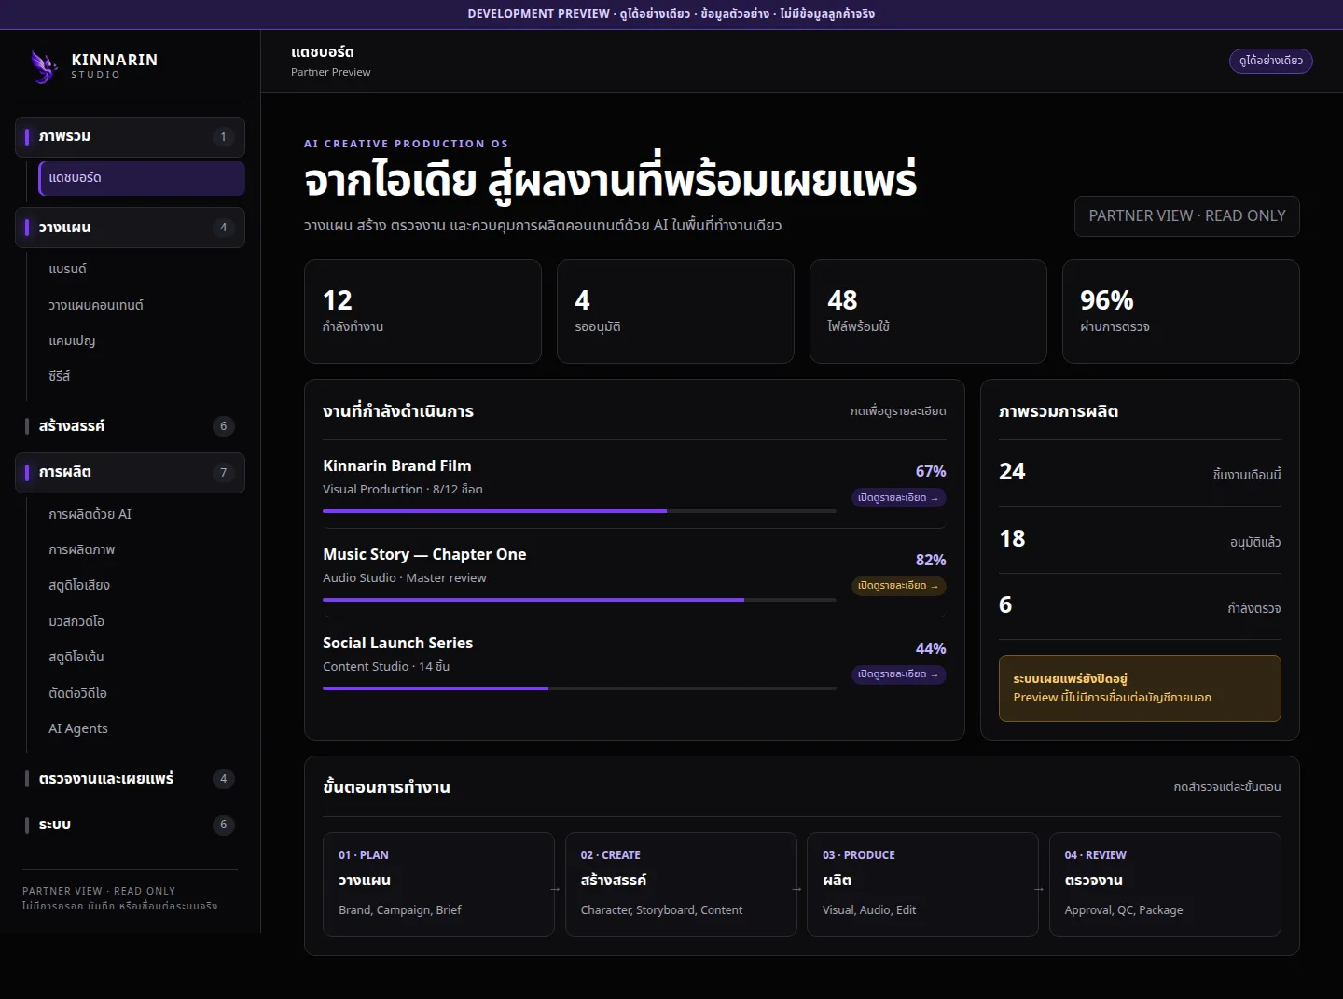Select มิวสิกวิดีโอ sidebar item

[142, 622]
